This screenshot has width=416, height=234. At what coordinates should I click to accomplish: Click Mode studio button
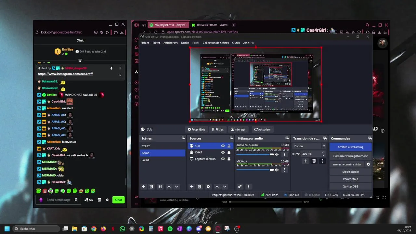[350, 172]
